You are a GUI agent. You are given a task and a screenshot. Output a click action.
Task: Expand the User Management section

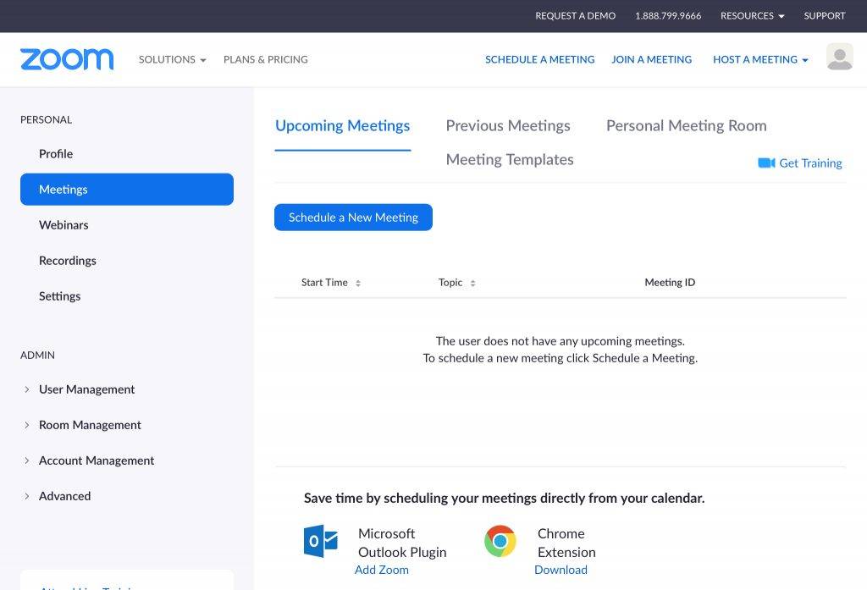pyautogui.click(x=86, y=389)
